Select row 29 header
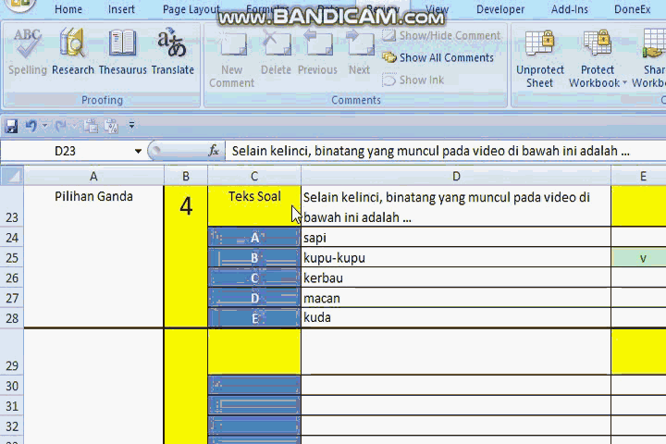This screenshot has height=444, width=666. tap(12, 351)
